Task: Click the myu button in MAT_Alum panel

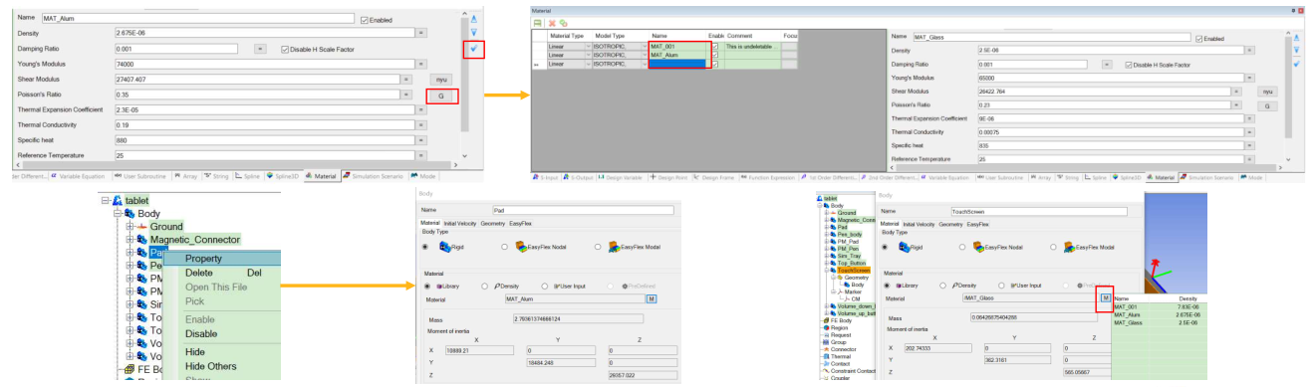Action: click(x=440, y=79)
